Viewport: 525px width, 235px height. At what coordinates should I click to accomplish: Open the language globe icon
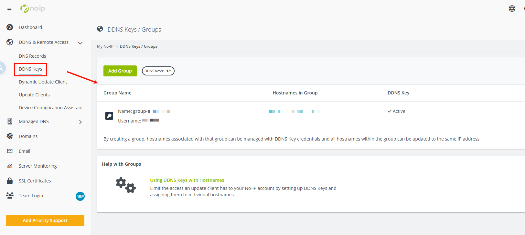pyautogui.click(x=512, y=9)
